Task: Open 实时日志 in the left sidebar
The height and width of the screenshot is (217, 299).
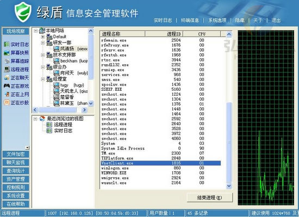Action: coord(16,45)
